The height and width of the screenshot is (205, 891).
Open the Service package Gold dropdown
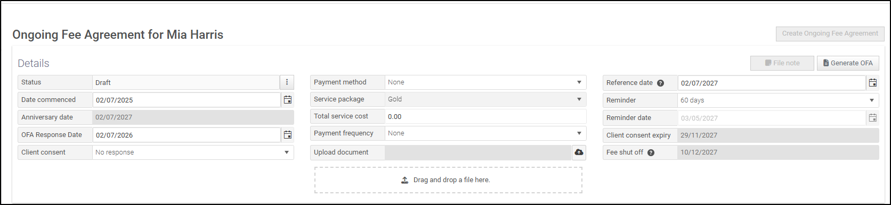pos(485,99)
